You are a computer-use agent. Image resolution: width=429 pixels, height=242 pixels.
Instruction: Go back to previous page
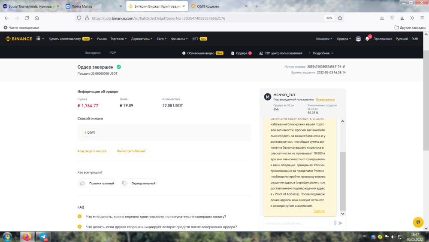(6, 18)
